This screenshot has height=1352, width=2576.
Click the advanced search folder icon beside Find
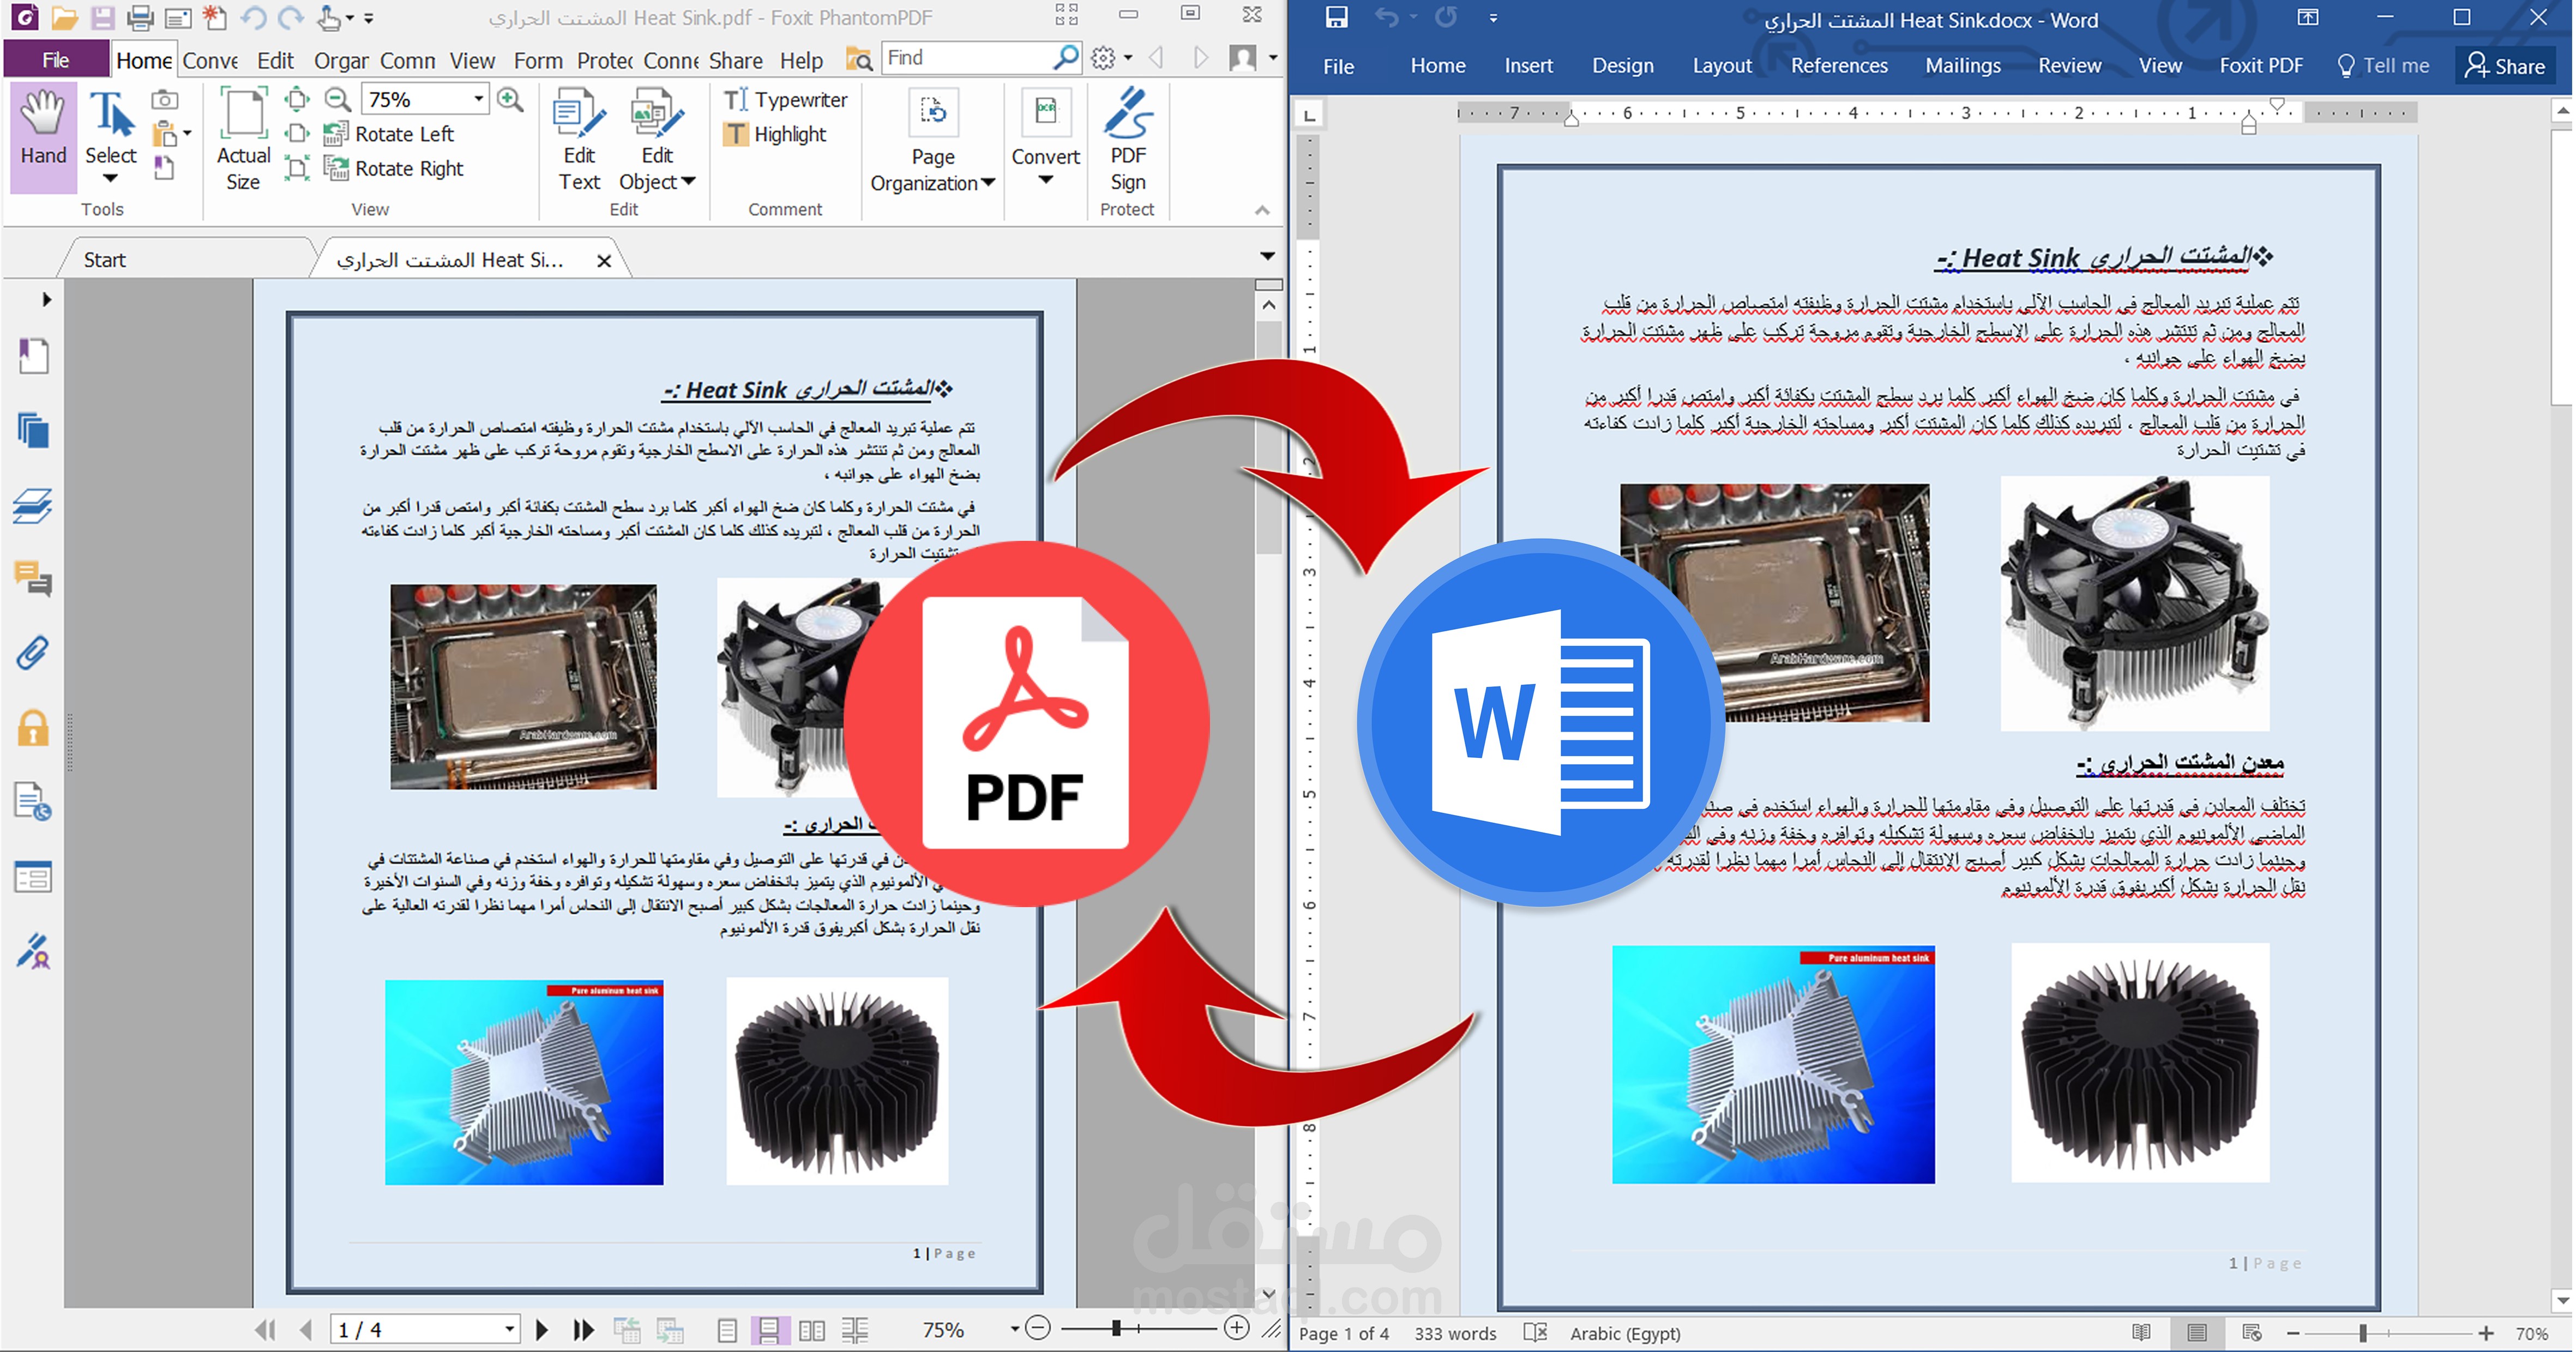click(x=858, y=59)
